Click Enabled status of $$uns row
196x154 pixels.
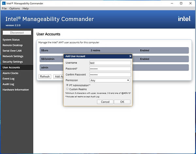pos(144,50)
